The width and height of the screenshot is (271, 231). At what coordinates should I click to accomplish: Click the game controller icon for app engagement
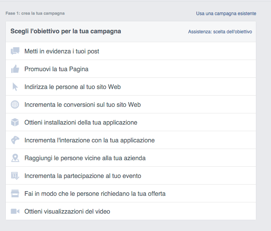tap(15, 140)
